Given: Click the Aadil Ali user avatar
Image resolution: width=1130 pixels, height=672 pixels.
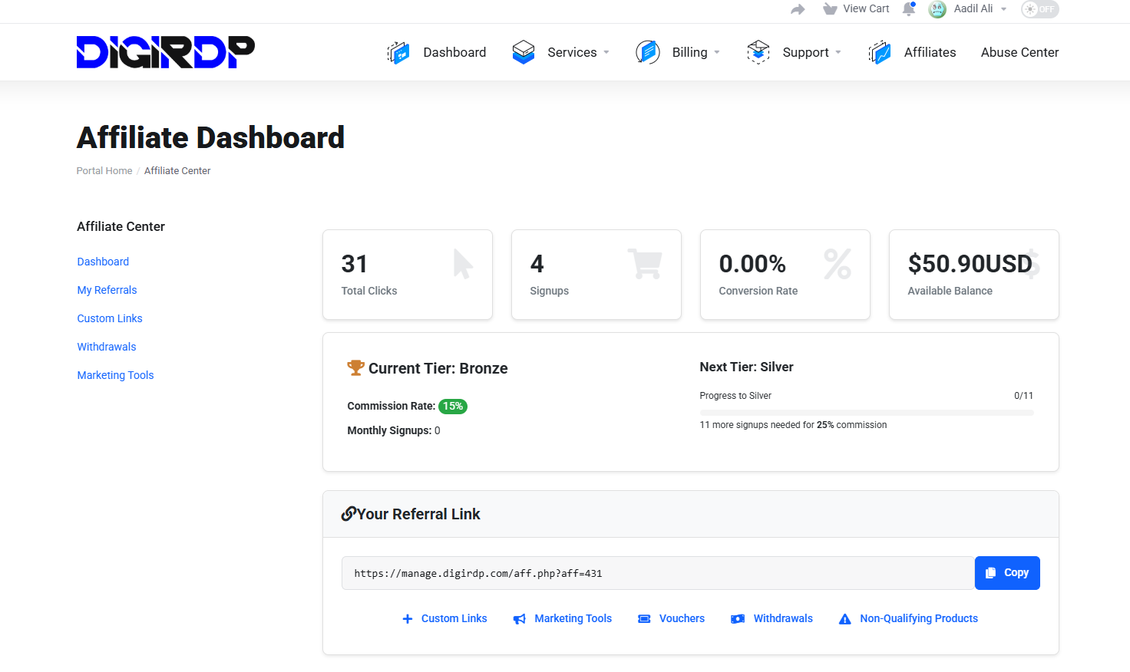Looking at the screenshot, I should [x=937, y=9].
